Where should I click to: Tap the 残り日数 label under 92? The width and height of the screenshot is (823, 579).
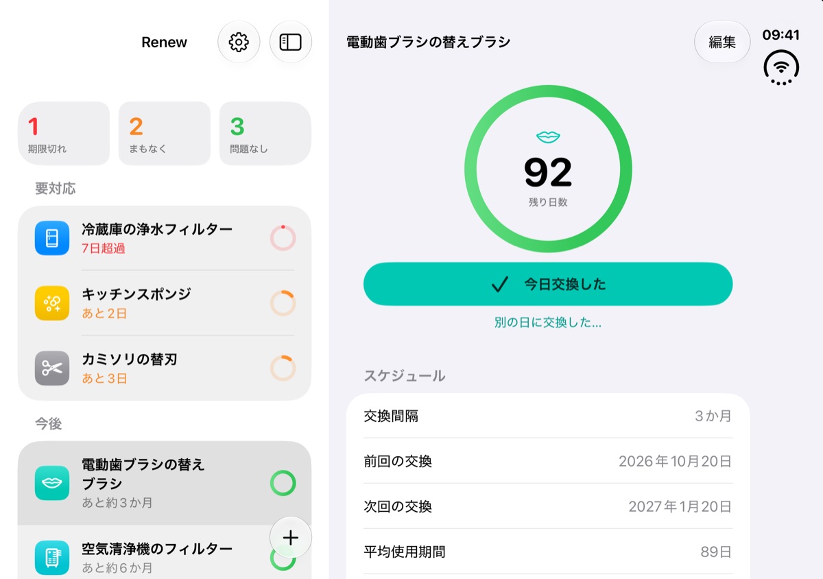(548, 202)
